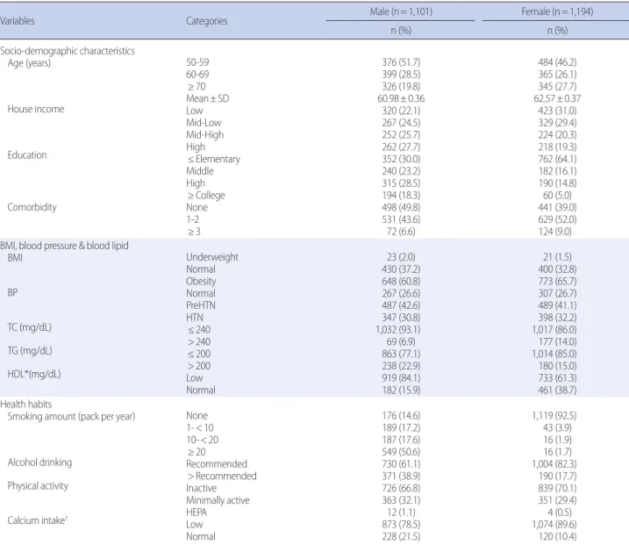The image size is (629, 545).
Task: Select the '10- < 20' smoking category
Action: (202, 440)
